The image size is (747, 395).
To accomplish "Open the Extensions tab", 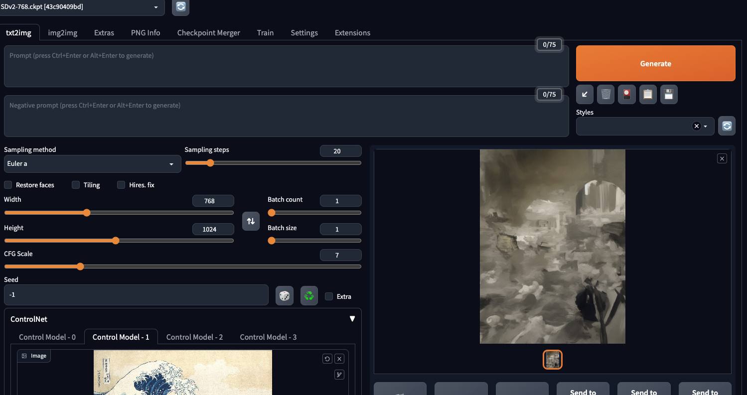I will 352,32.
